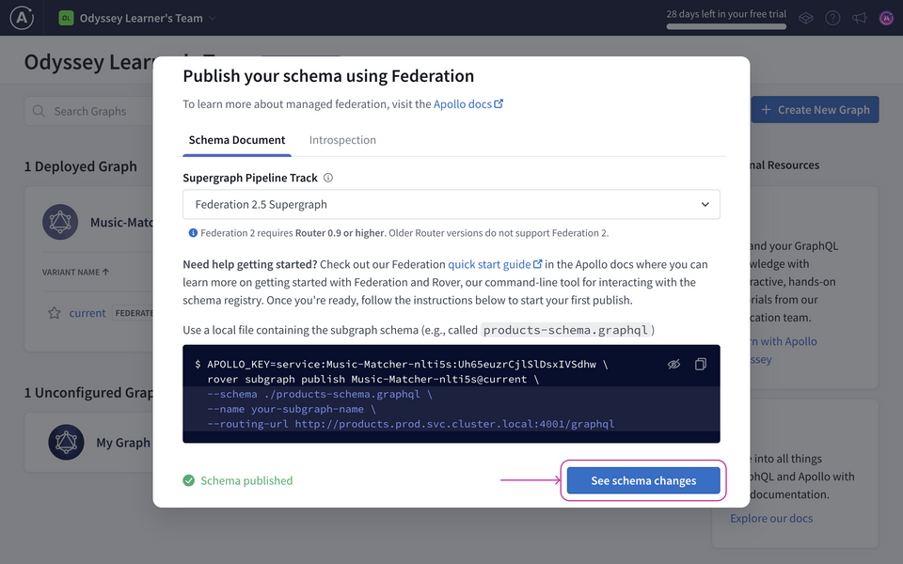Image resolution: width=903 pixels, height=564 pixels.
Task: Click the free trial progress bar
Action: coord(726,26)
